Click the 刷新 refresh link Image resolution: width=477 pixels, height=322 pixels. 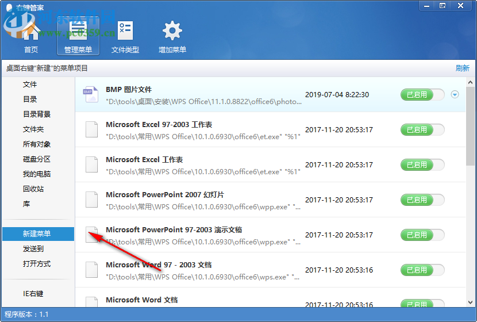click(x=463, y=68)
